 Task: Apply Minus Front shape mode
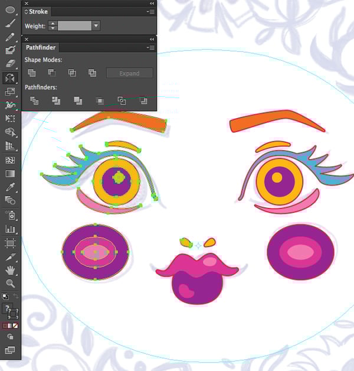52,73
